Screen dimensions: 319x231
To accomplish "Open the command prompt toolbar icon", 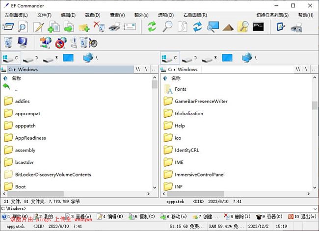I will tap(258, 26).
